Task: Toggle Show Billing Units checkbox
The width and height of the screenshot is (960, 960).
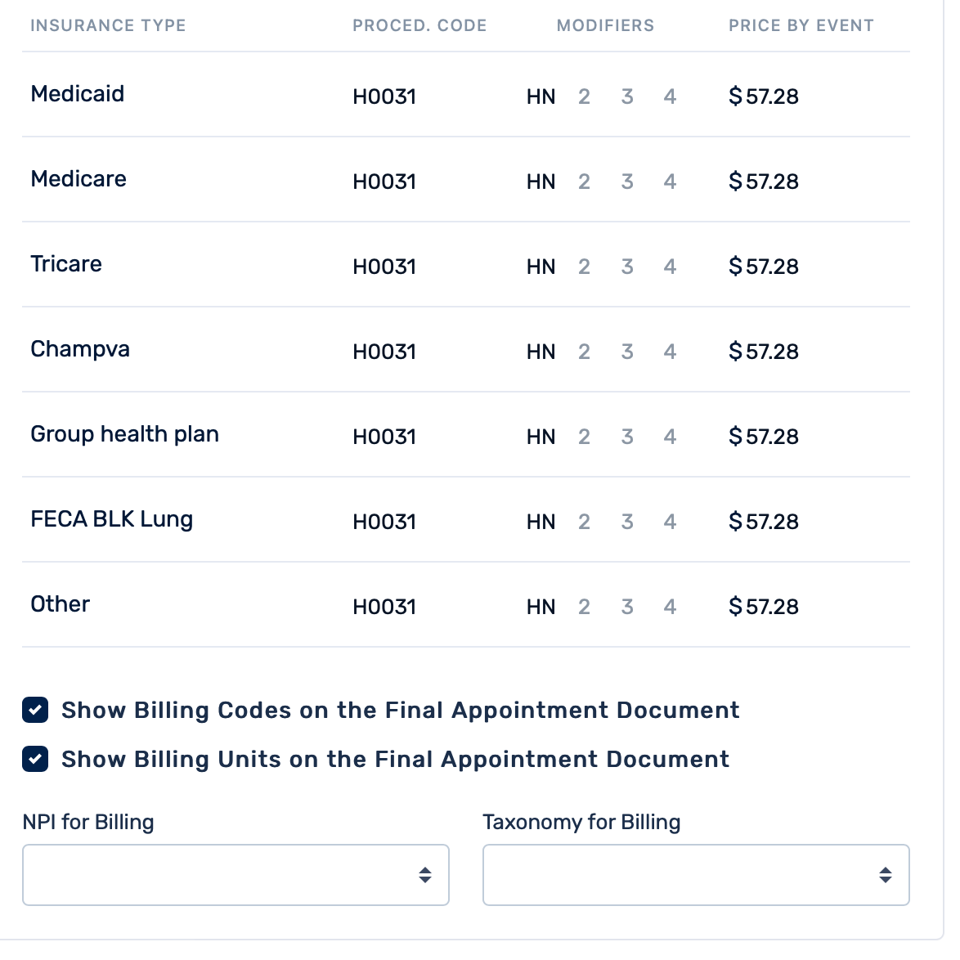Action: 35,759
